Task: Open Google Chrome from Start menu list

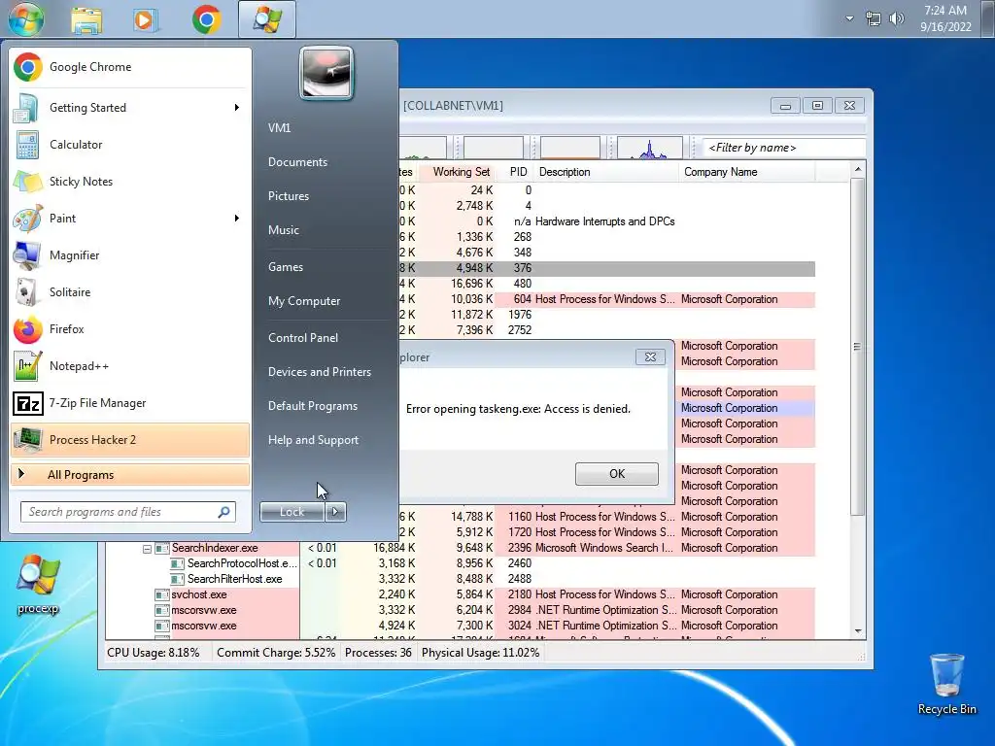Action: [x=130, y=67]
